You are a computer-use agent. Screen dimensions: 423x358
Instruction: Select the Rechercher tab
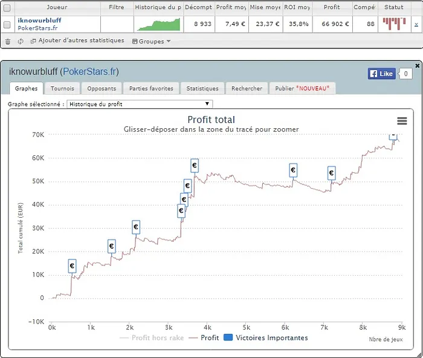(247, 88)
